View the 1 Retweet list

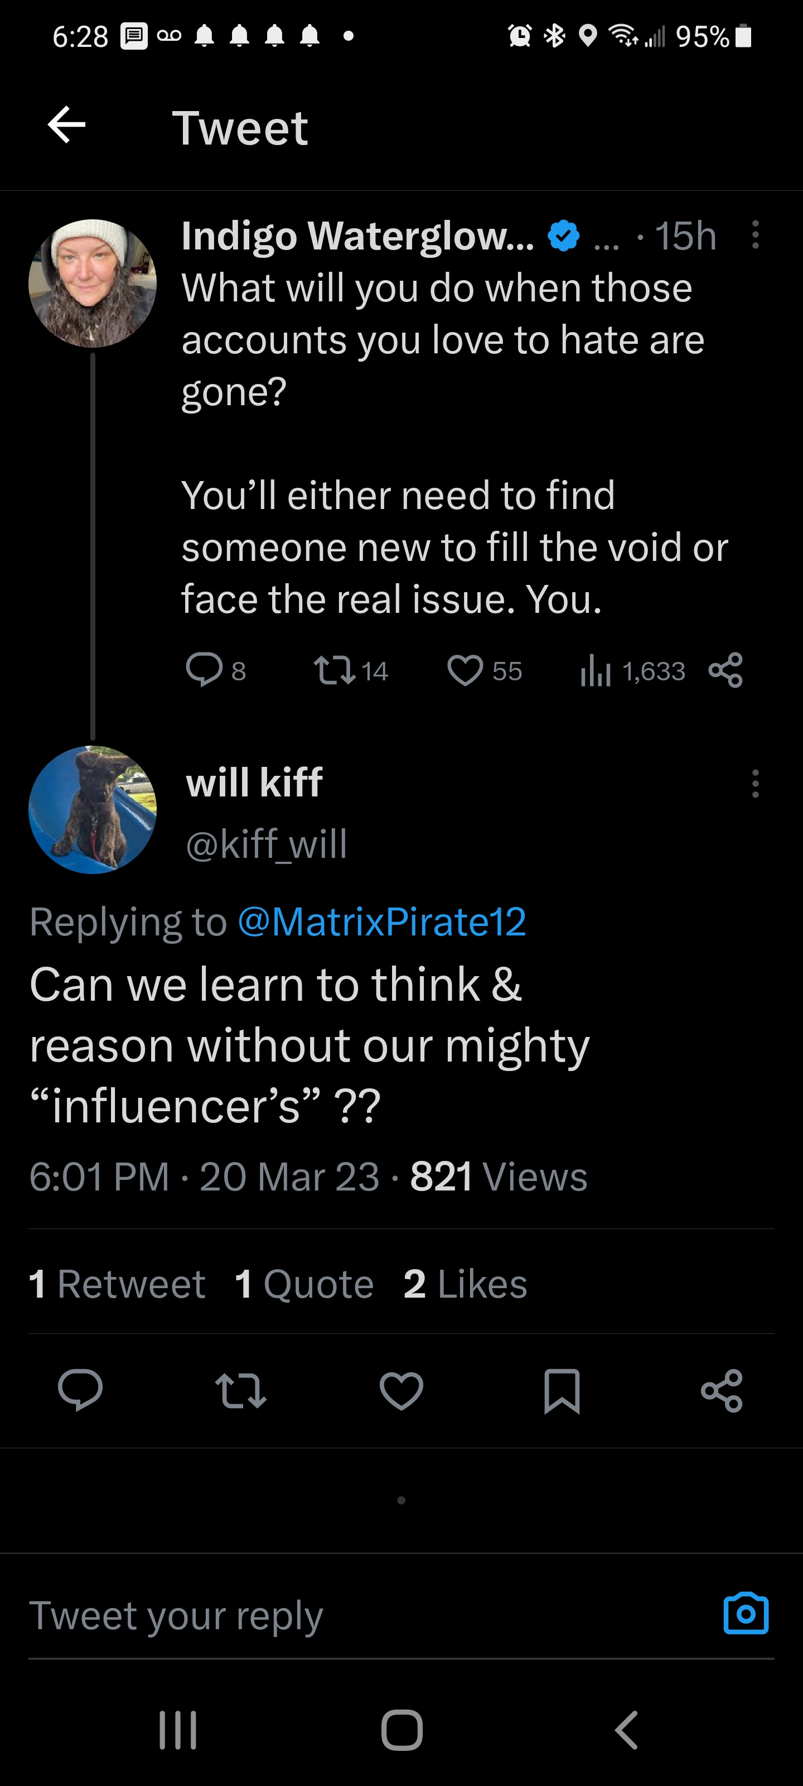click(117, 1283)
